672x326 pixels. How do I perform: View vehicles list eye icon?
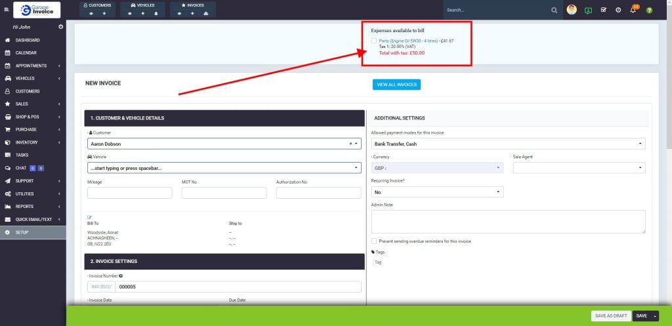pos(129,14)
